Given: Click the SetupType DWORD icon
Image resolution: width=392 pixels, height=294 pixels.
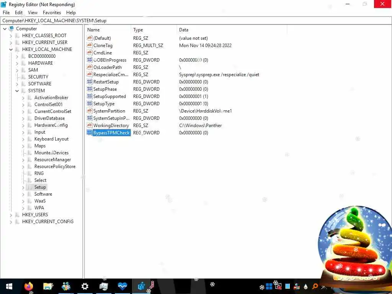Looking at the screenshot, I should [90, 103].
